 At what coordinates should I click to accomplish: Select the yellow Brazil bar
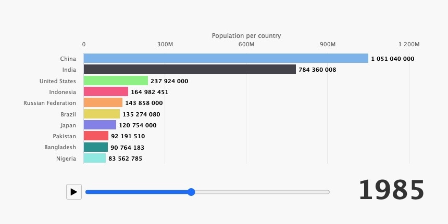102,114
